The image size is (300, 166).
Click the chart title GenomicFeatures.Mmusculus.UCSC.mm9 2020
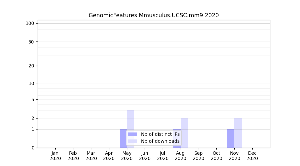(154, 15)
